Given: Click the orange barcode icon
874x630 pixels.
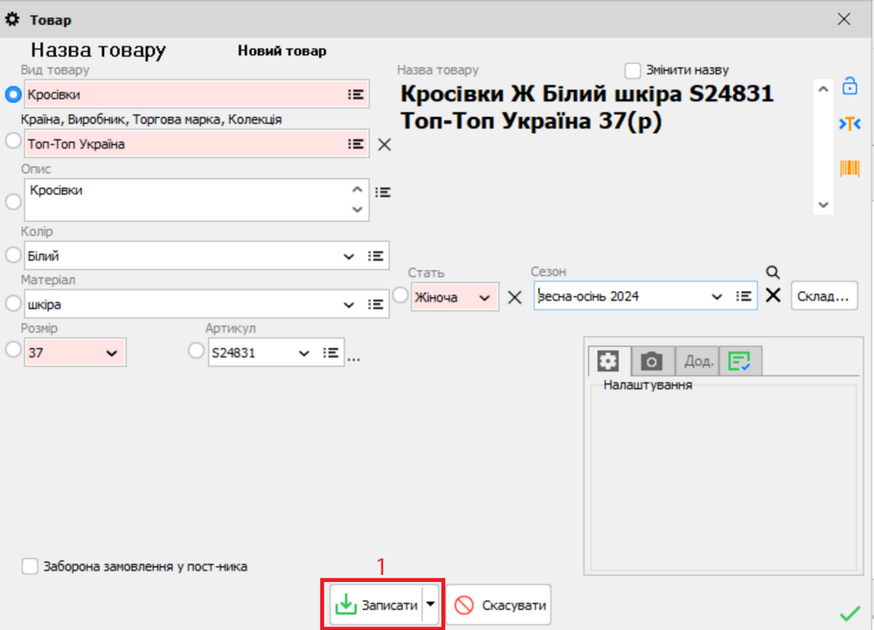Looking at the screenshot, I should pos(849,168).
